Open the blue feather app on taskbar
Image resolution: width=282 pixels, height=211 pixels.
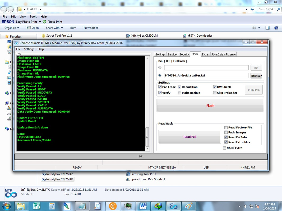click(67, 206)
